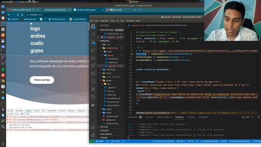Open the Search view in VS Code activity bar

[x=93, y=34]
